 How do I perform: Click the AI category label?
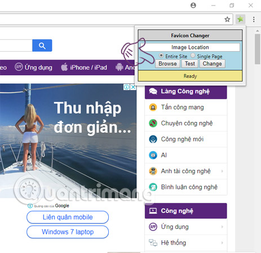(164, 155)
